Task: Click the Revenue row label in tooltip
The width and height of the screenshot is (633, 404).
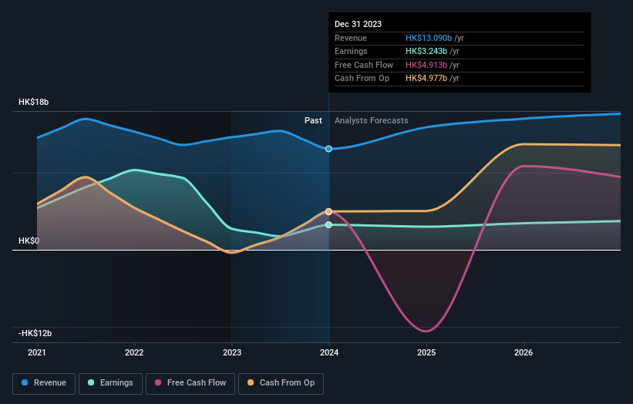Action: 351,38
